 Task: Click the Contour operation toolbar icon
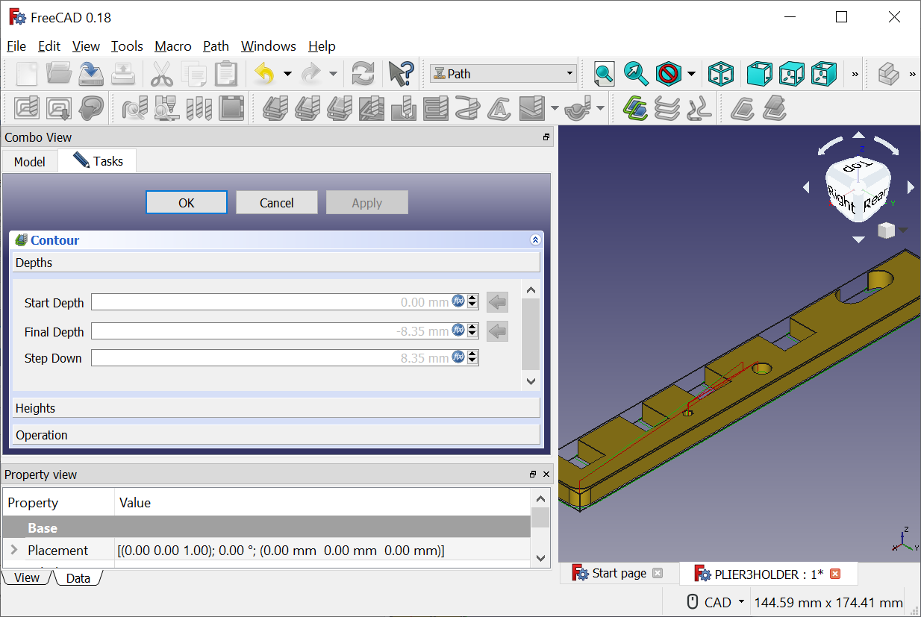[275, 109]
